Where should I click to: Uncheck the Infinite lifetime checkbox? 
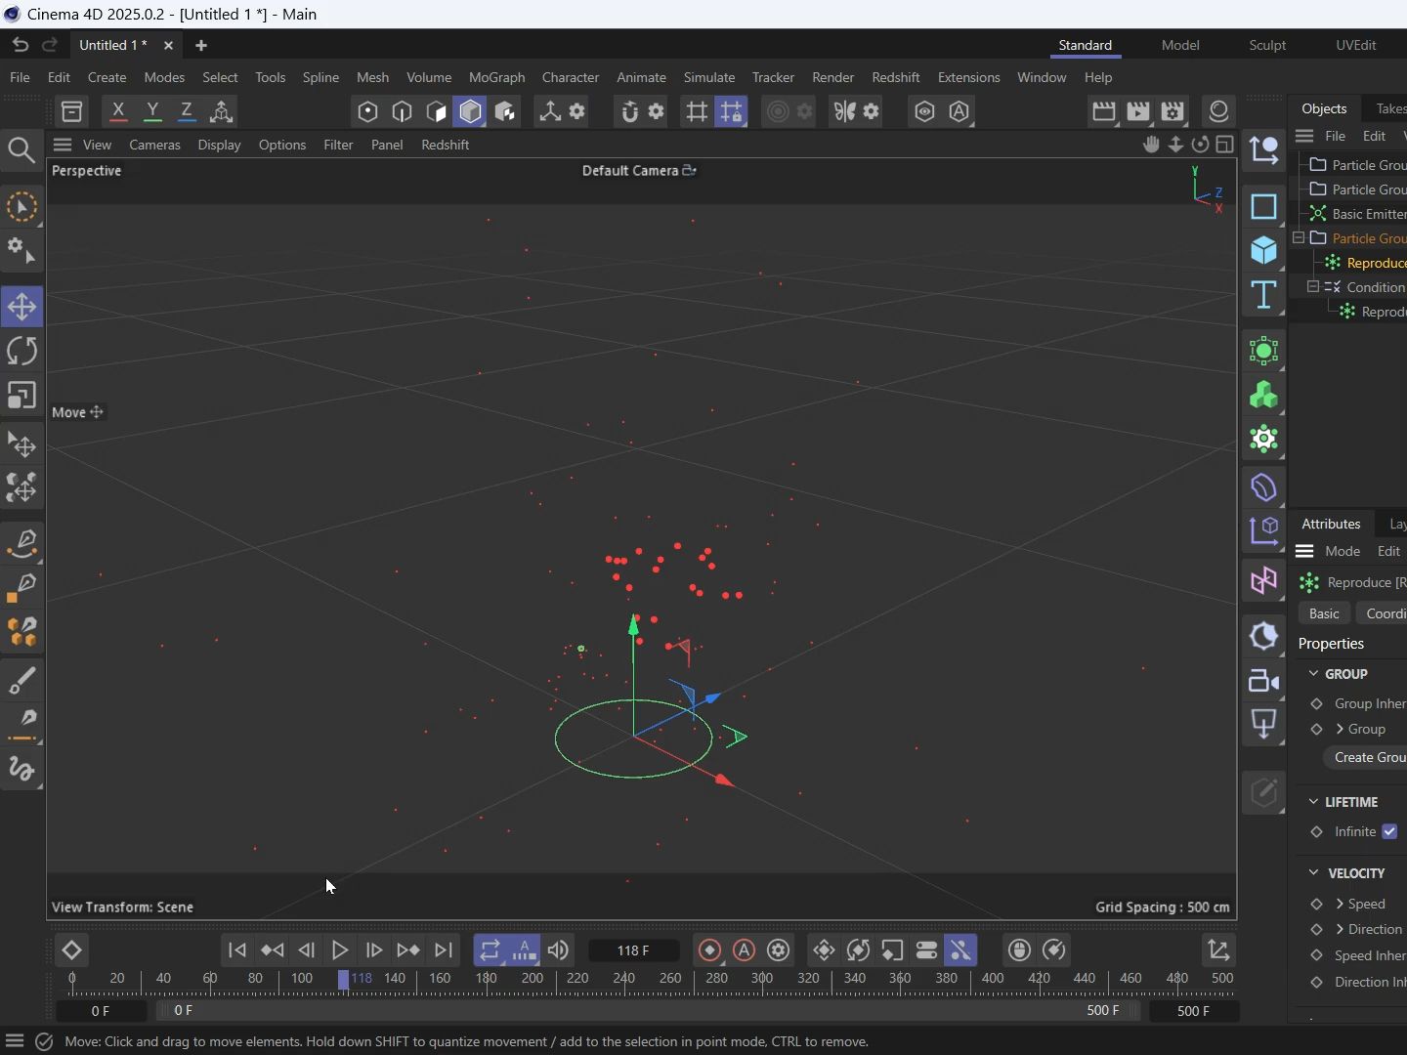[x=1391, y=832]
